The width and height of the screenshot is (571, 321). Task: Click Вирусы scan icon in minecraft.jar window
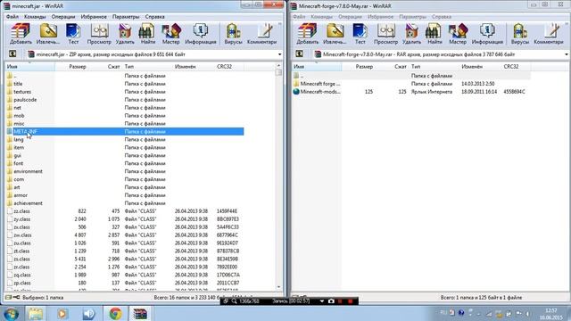pos(233,34)
